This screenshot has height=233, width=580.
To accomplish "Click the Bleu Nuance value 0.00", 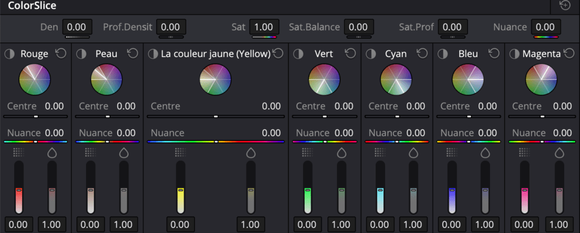I will [x=487, y=133].
